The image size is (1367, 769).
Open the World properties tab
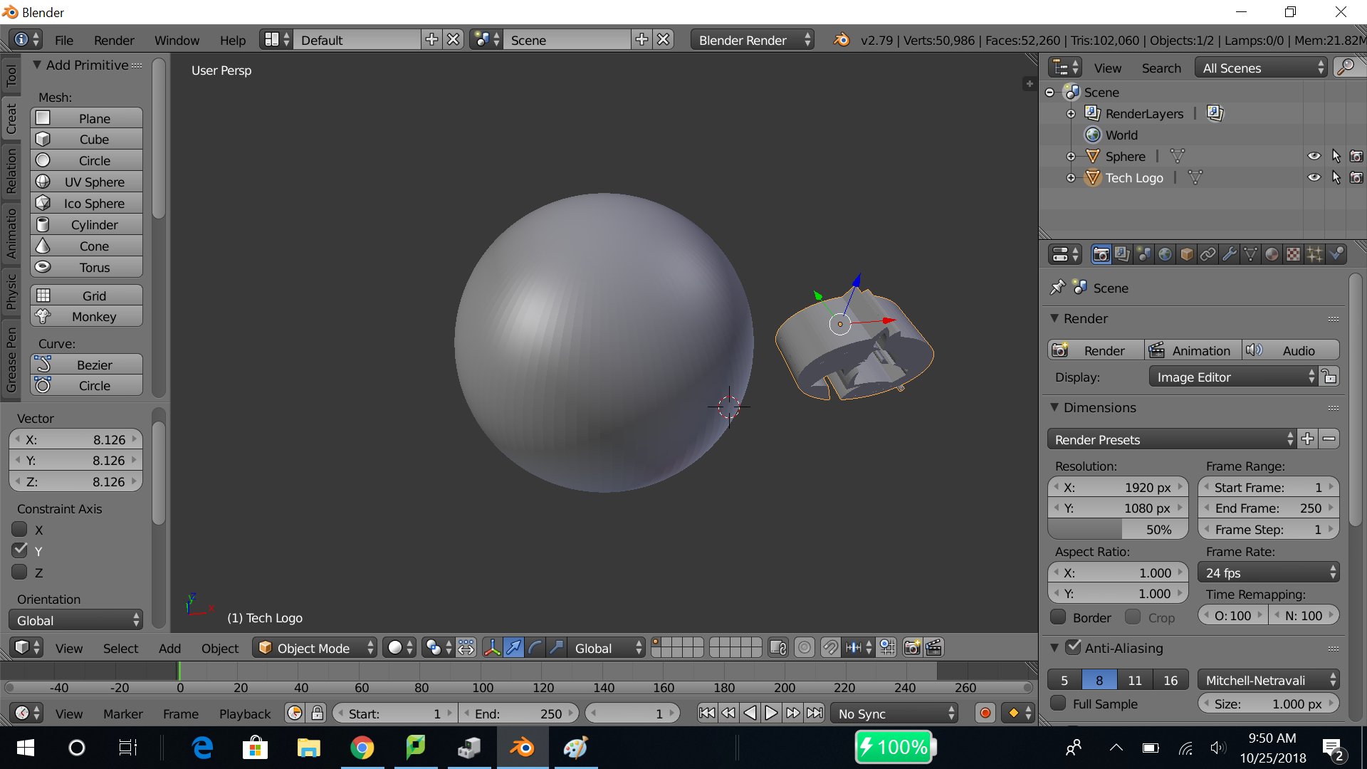[x=1165, y=254]
